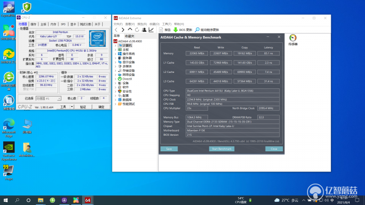Click the user profile icon in AIDA64 toolbar
This screenshot has height=205, width=365.
click(144, 30)
